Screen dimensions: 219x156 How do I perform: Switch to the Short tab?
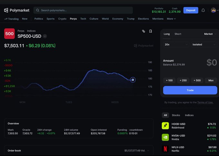click(x=178, y=34)
